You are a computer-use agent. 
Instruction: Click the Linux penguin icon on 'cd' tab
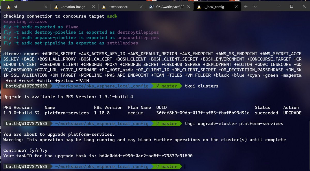pyautogui.click(x=8, y=7)
